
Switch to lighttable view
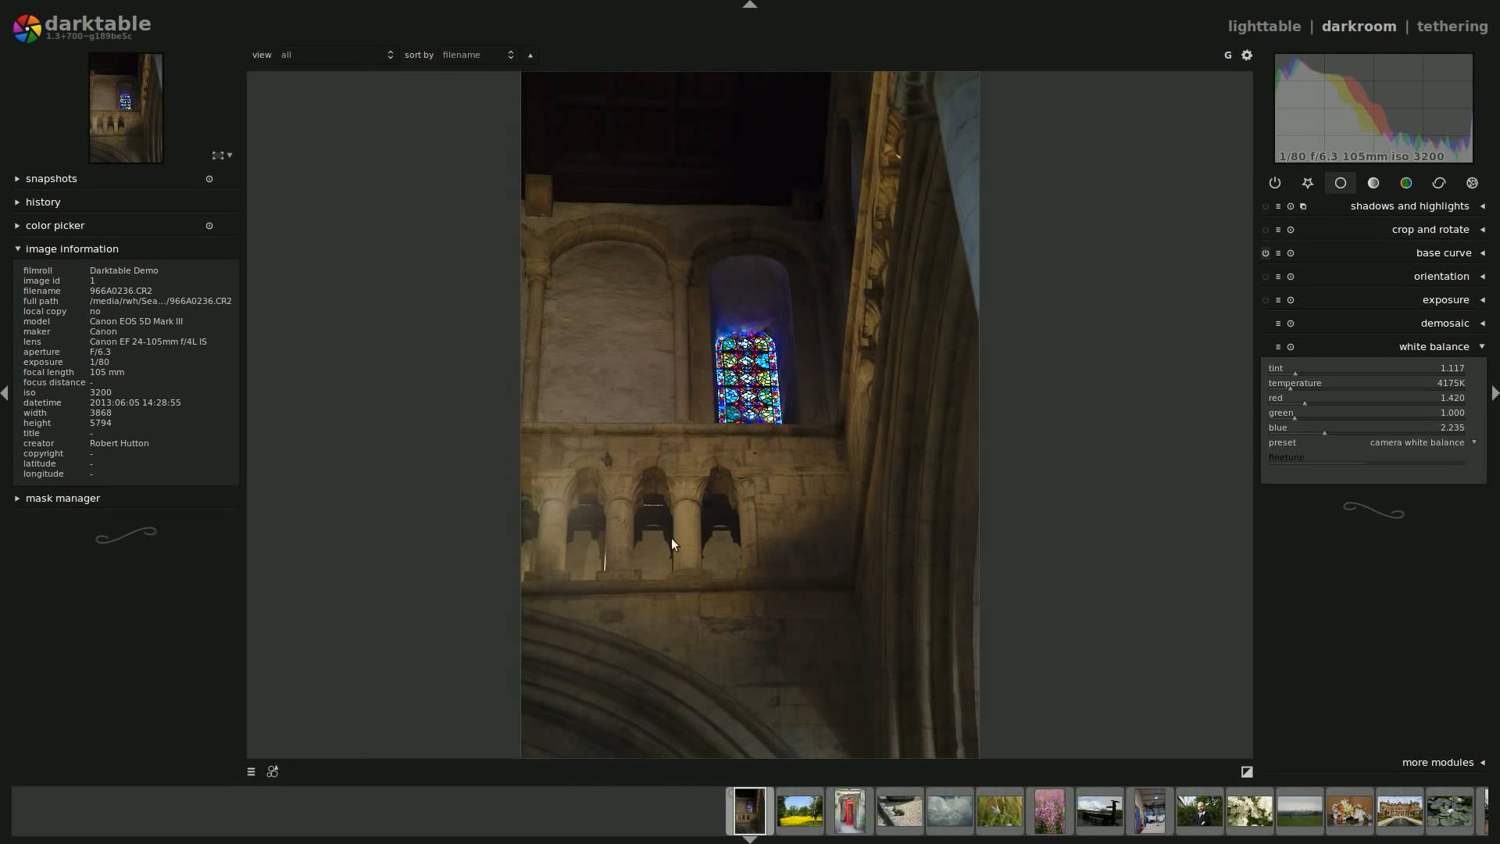pyautogui.click(x=1263, y=26)
